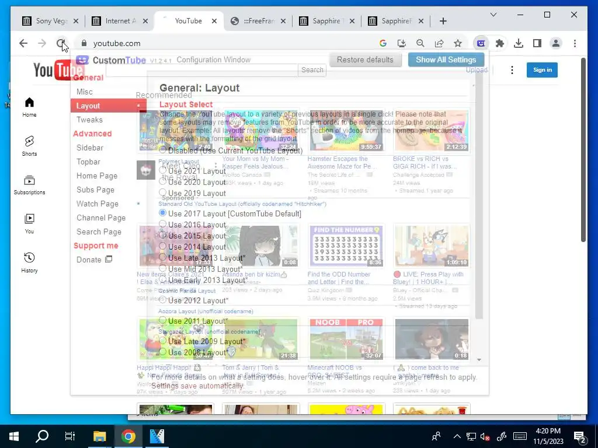Select Use 2012 Layout option
This screenshot has height=448, width=598.
pyautogui.click(x=163, y=300)
